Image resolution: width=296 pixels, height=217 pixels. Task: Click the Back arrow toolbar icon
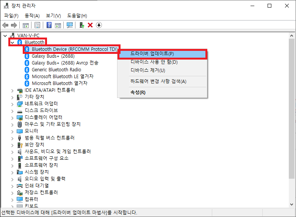pyautogui.click(x=5, y=25)
